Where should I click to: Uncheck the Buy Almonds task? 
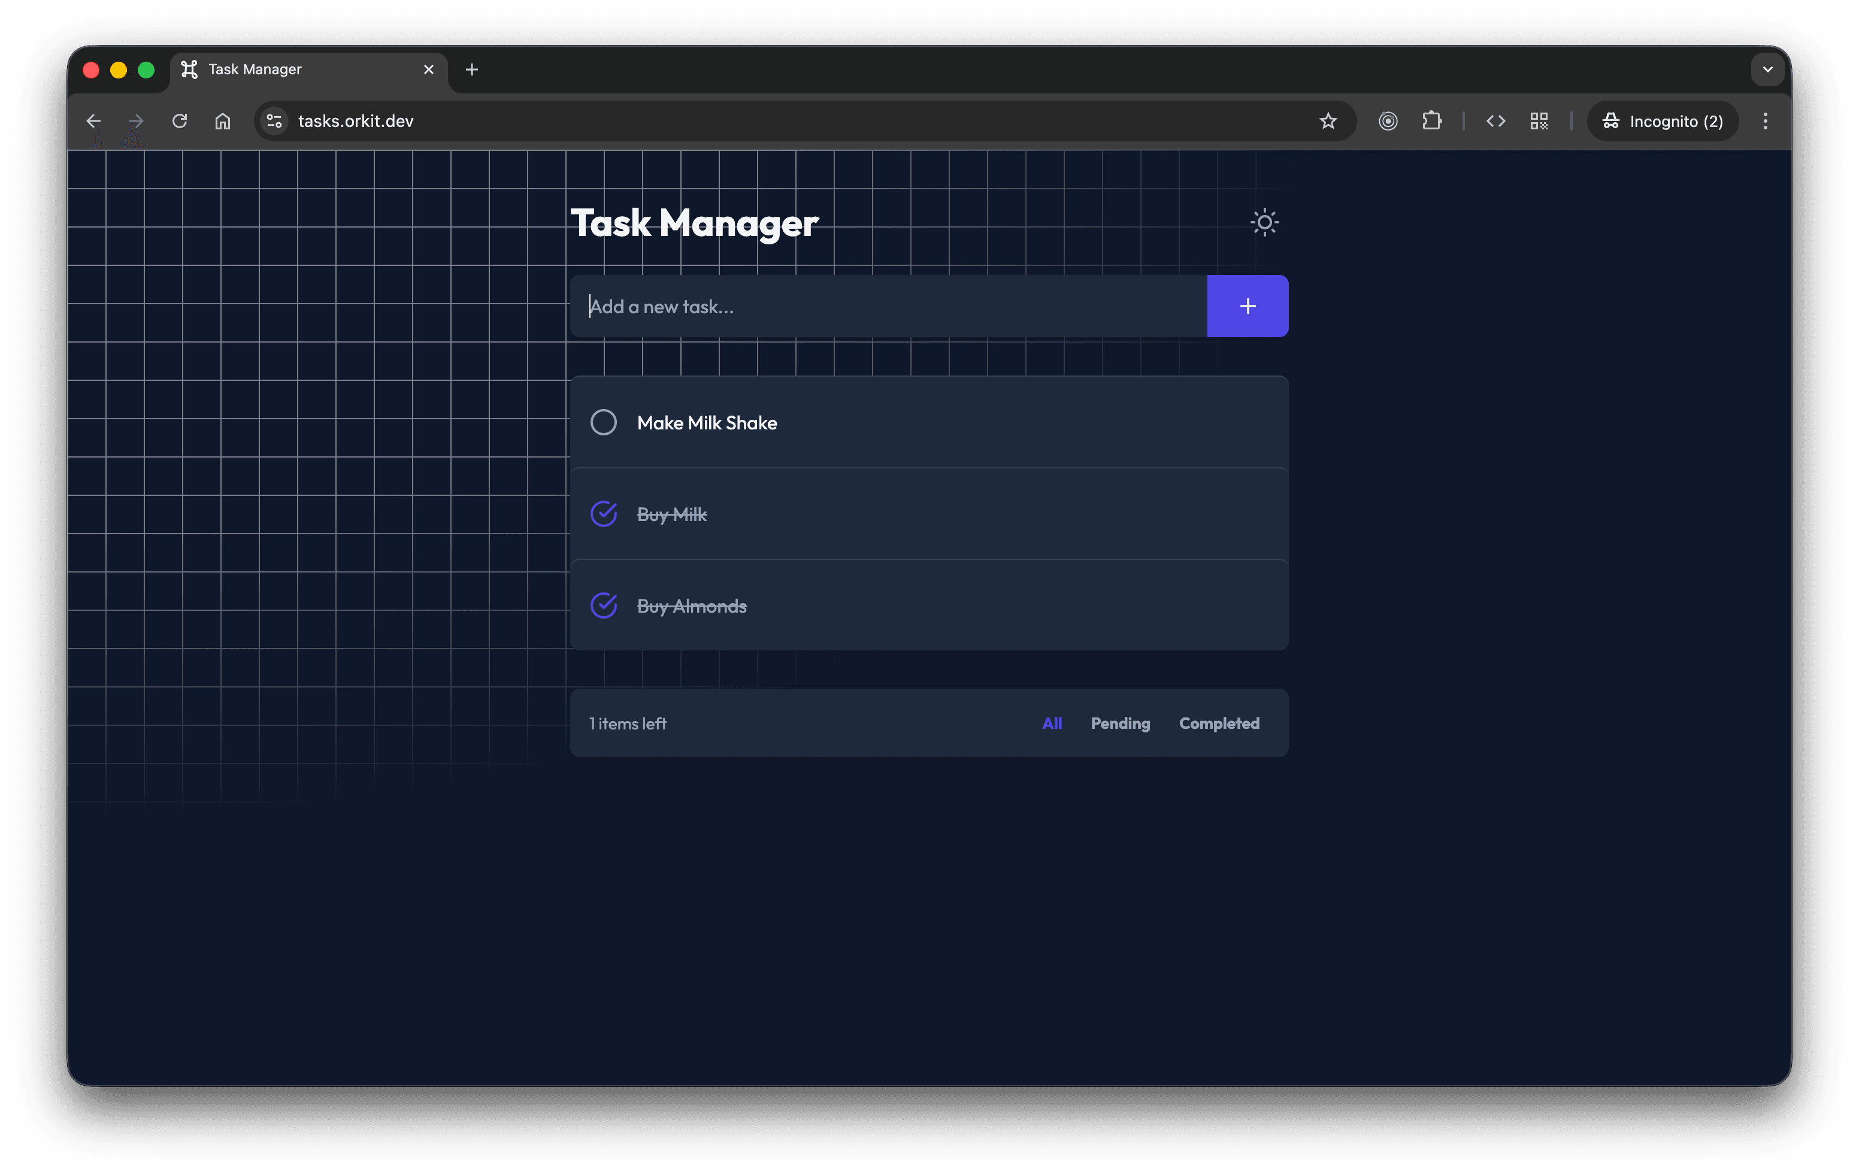coord(603,605)
